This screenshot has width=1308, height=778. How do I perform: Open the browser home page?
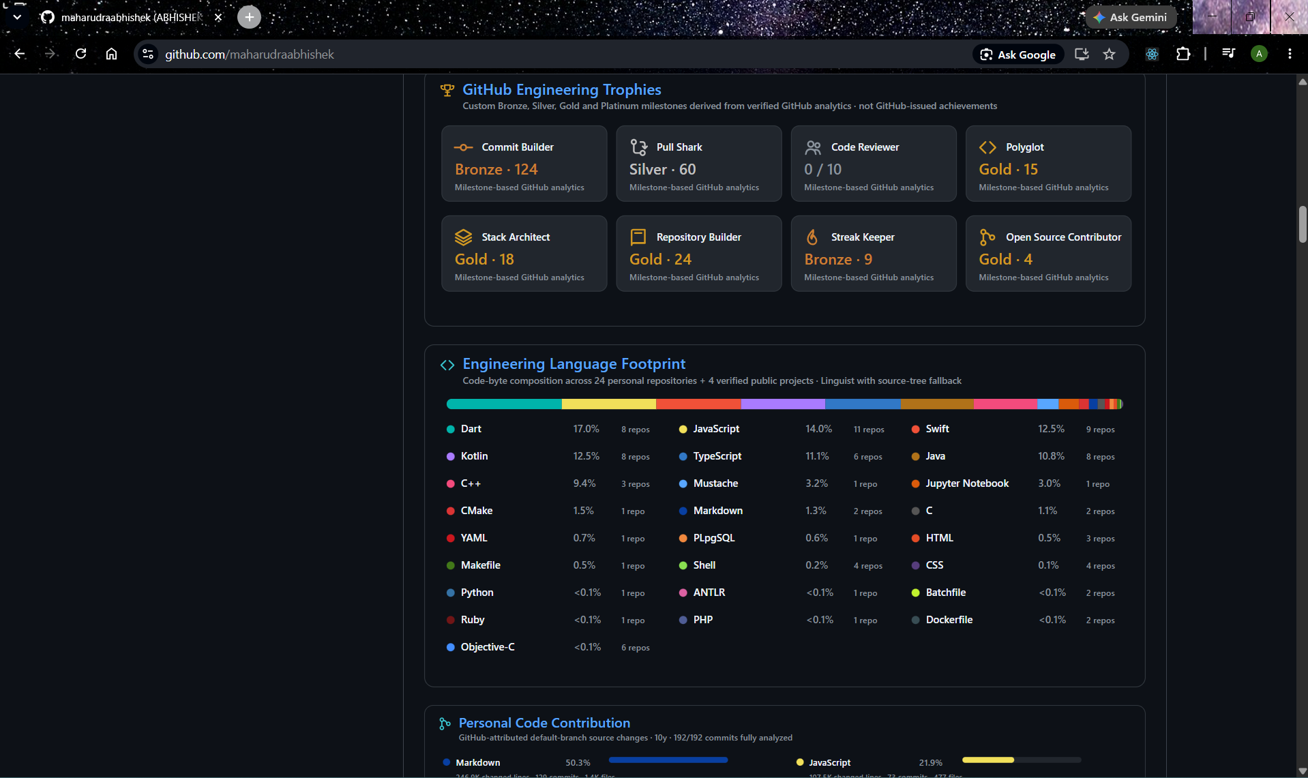(111, 54)
